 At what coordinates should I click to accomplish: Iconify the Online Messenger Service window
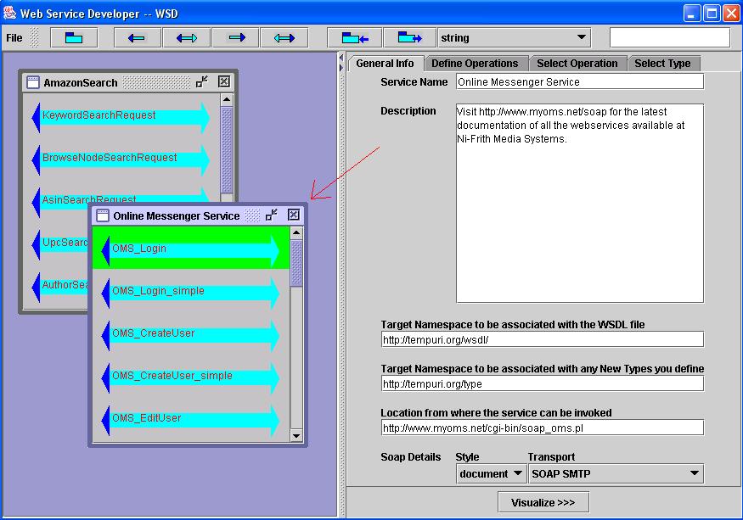272,215
